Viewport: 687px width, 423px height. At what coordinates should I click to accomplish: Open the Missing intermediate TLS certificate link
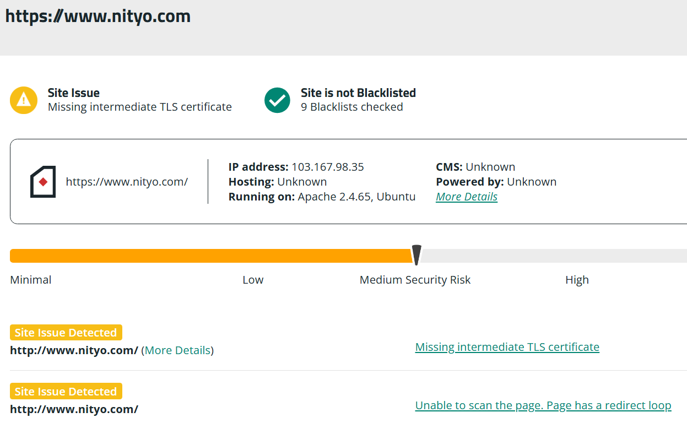click(x=507, y=347)
